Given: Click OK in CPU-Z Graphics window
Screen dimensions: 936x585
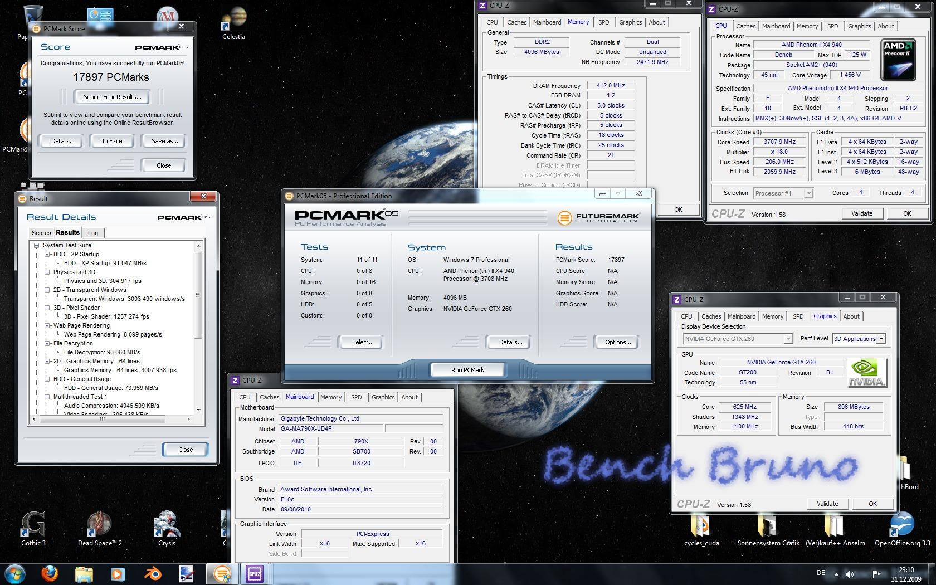Looking at the screenshot, I should coord(872,504).
